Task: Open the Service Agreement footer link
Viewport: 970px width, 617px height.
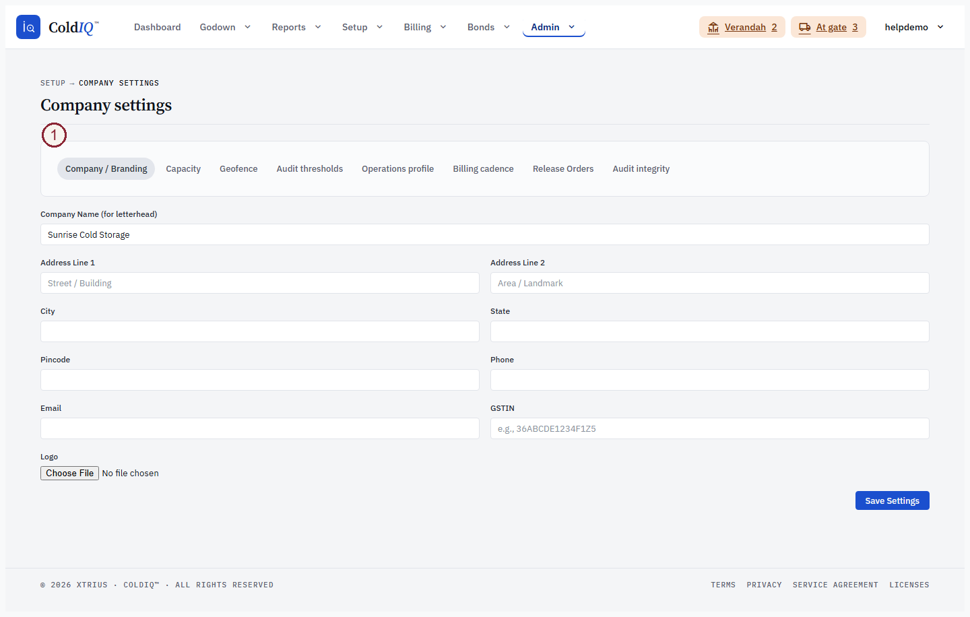Action: (835, 585)
